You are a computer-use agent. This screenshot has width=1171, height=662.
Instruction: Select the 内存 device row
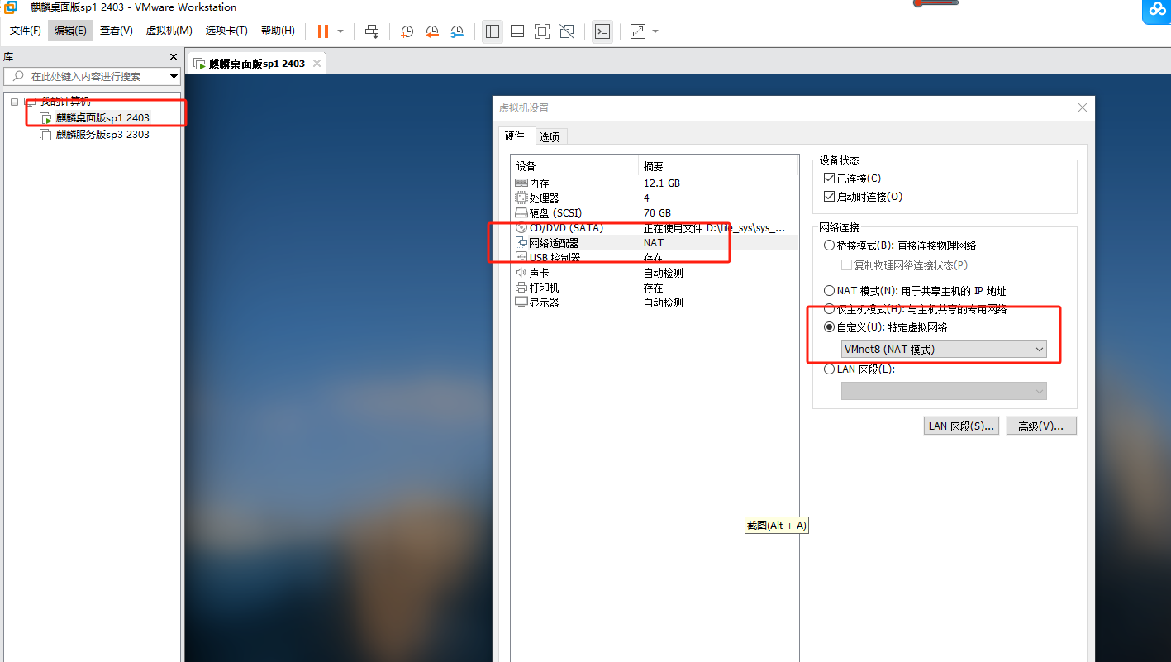point(655,183)
